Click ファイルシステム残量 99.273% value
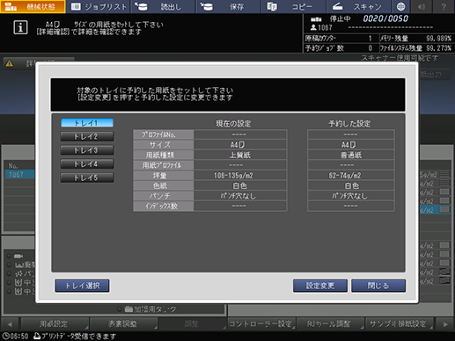This screenshot has width=455, height=341. [x=439, y=48]
